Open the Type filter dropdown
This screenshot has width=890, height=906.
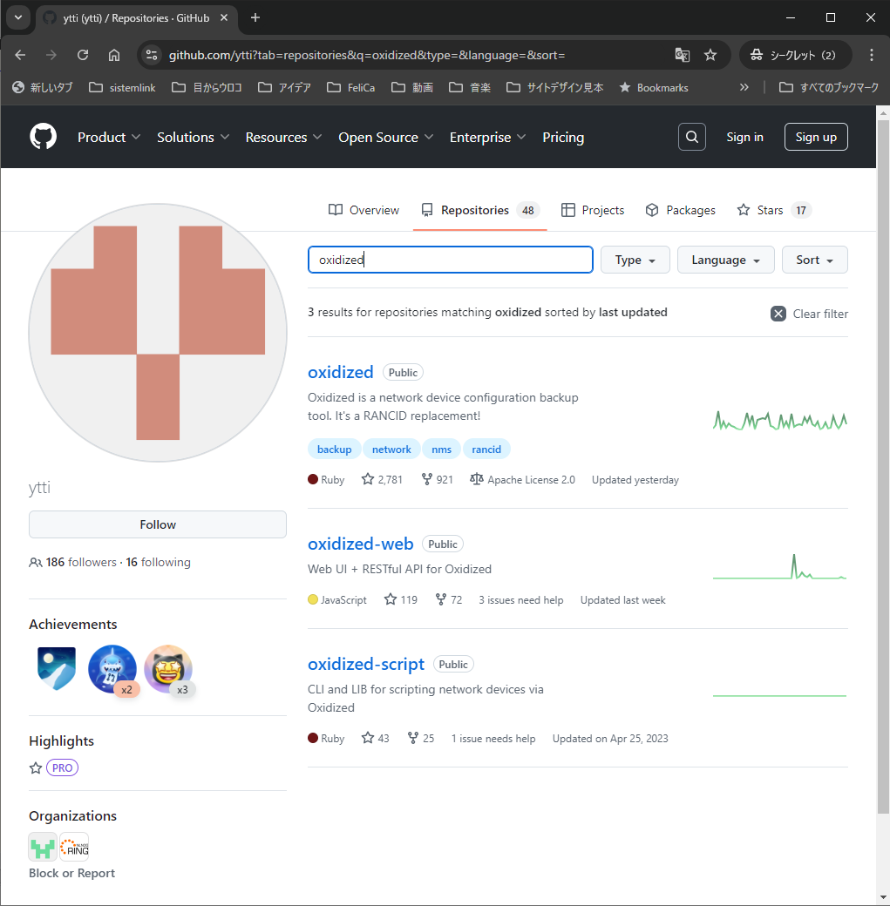coord(635,260)
